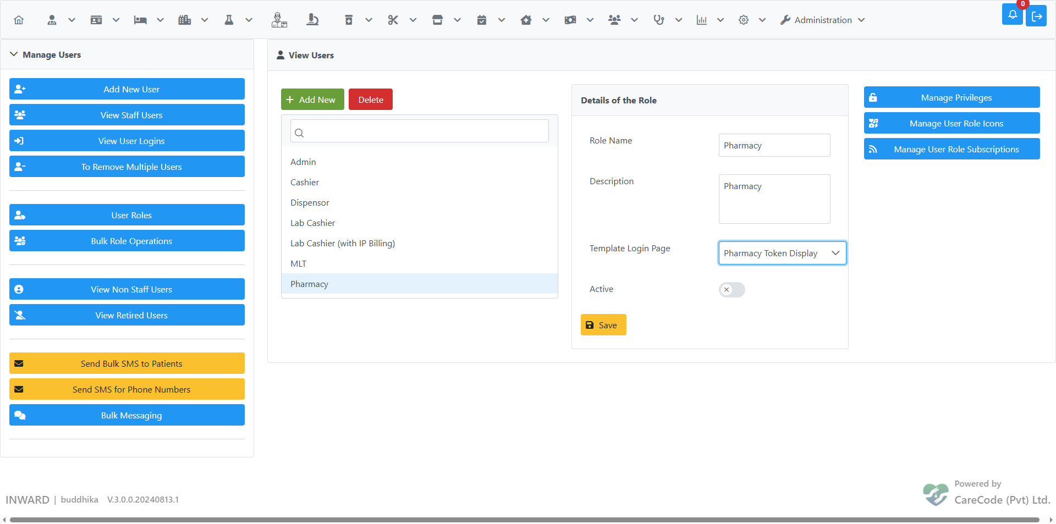Click the scrollbar left arrow

click(4, 520)
